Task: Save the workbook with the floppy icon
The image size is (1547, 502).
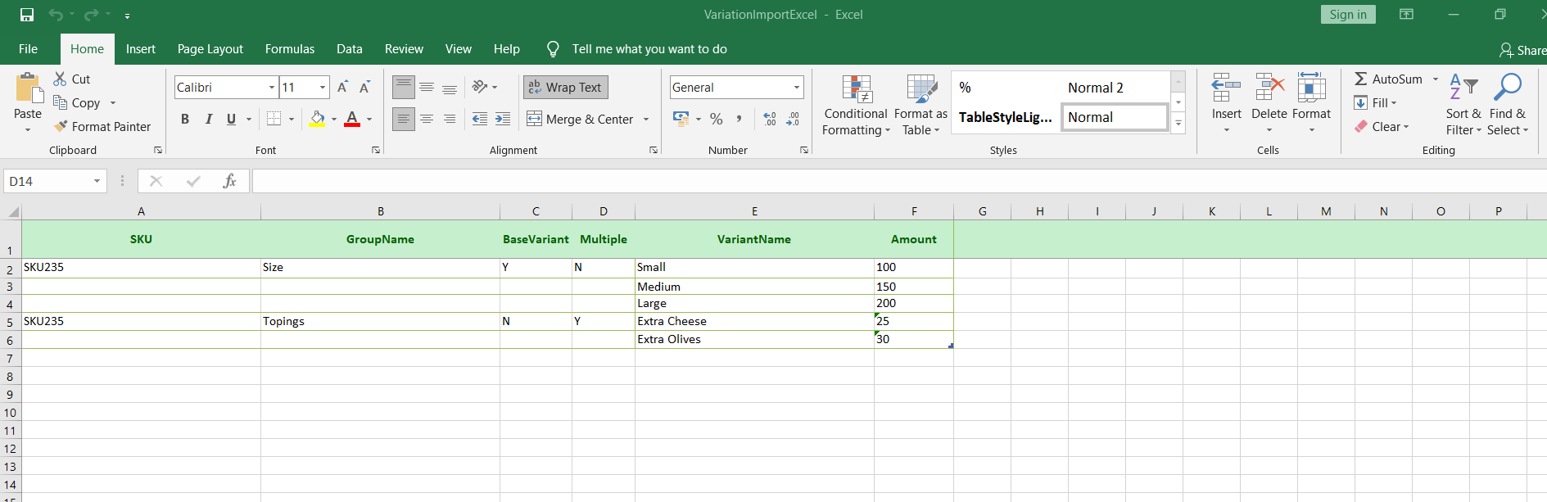Action: tap(27, 15)
